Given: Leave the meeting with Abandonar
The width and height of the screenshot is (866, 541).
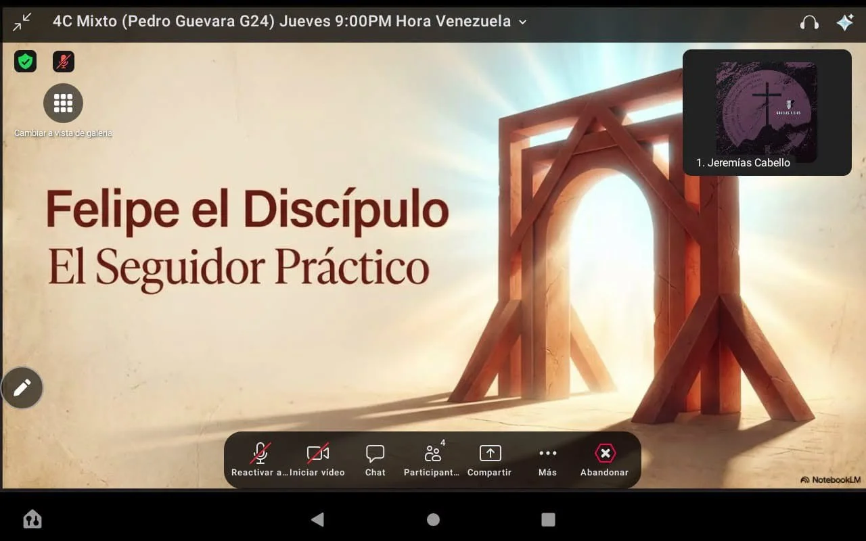Looking at the screenshot, I should pyautogui.click(x=604, y=461).
